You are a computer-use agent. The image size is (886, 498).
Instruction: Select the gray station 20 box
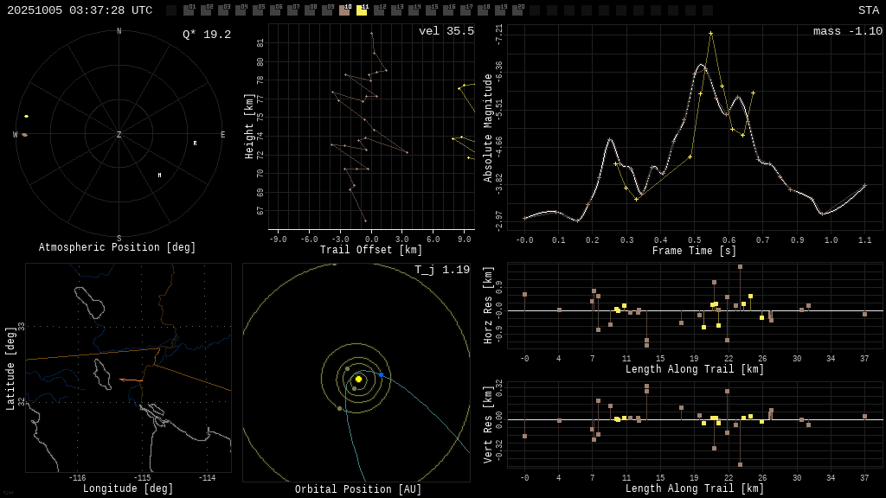click(517, 10)
